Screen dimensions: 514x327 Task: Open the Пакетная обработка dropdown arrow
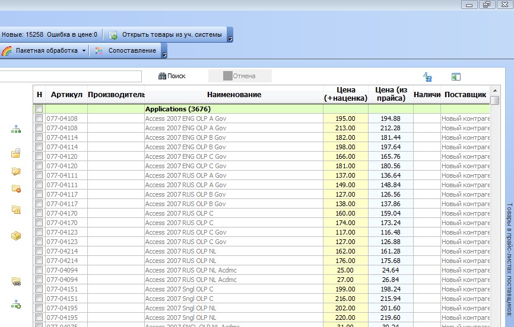[x=84, y=51]
